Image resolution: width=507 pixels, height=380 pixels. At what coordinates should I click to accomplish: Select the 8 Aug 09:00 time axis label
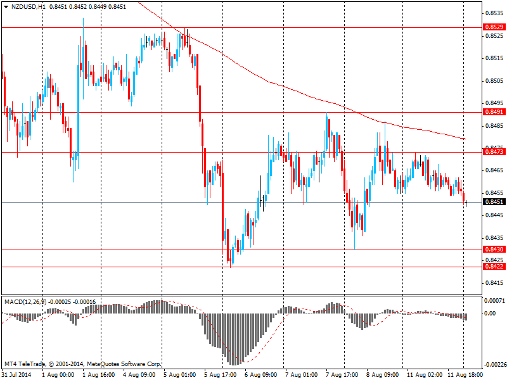click(383, 375)
